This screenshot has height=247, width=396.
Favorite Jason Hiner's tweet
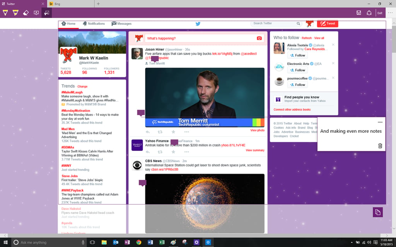click(x=173, y=132)
